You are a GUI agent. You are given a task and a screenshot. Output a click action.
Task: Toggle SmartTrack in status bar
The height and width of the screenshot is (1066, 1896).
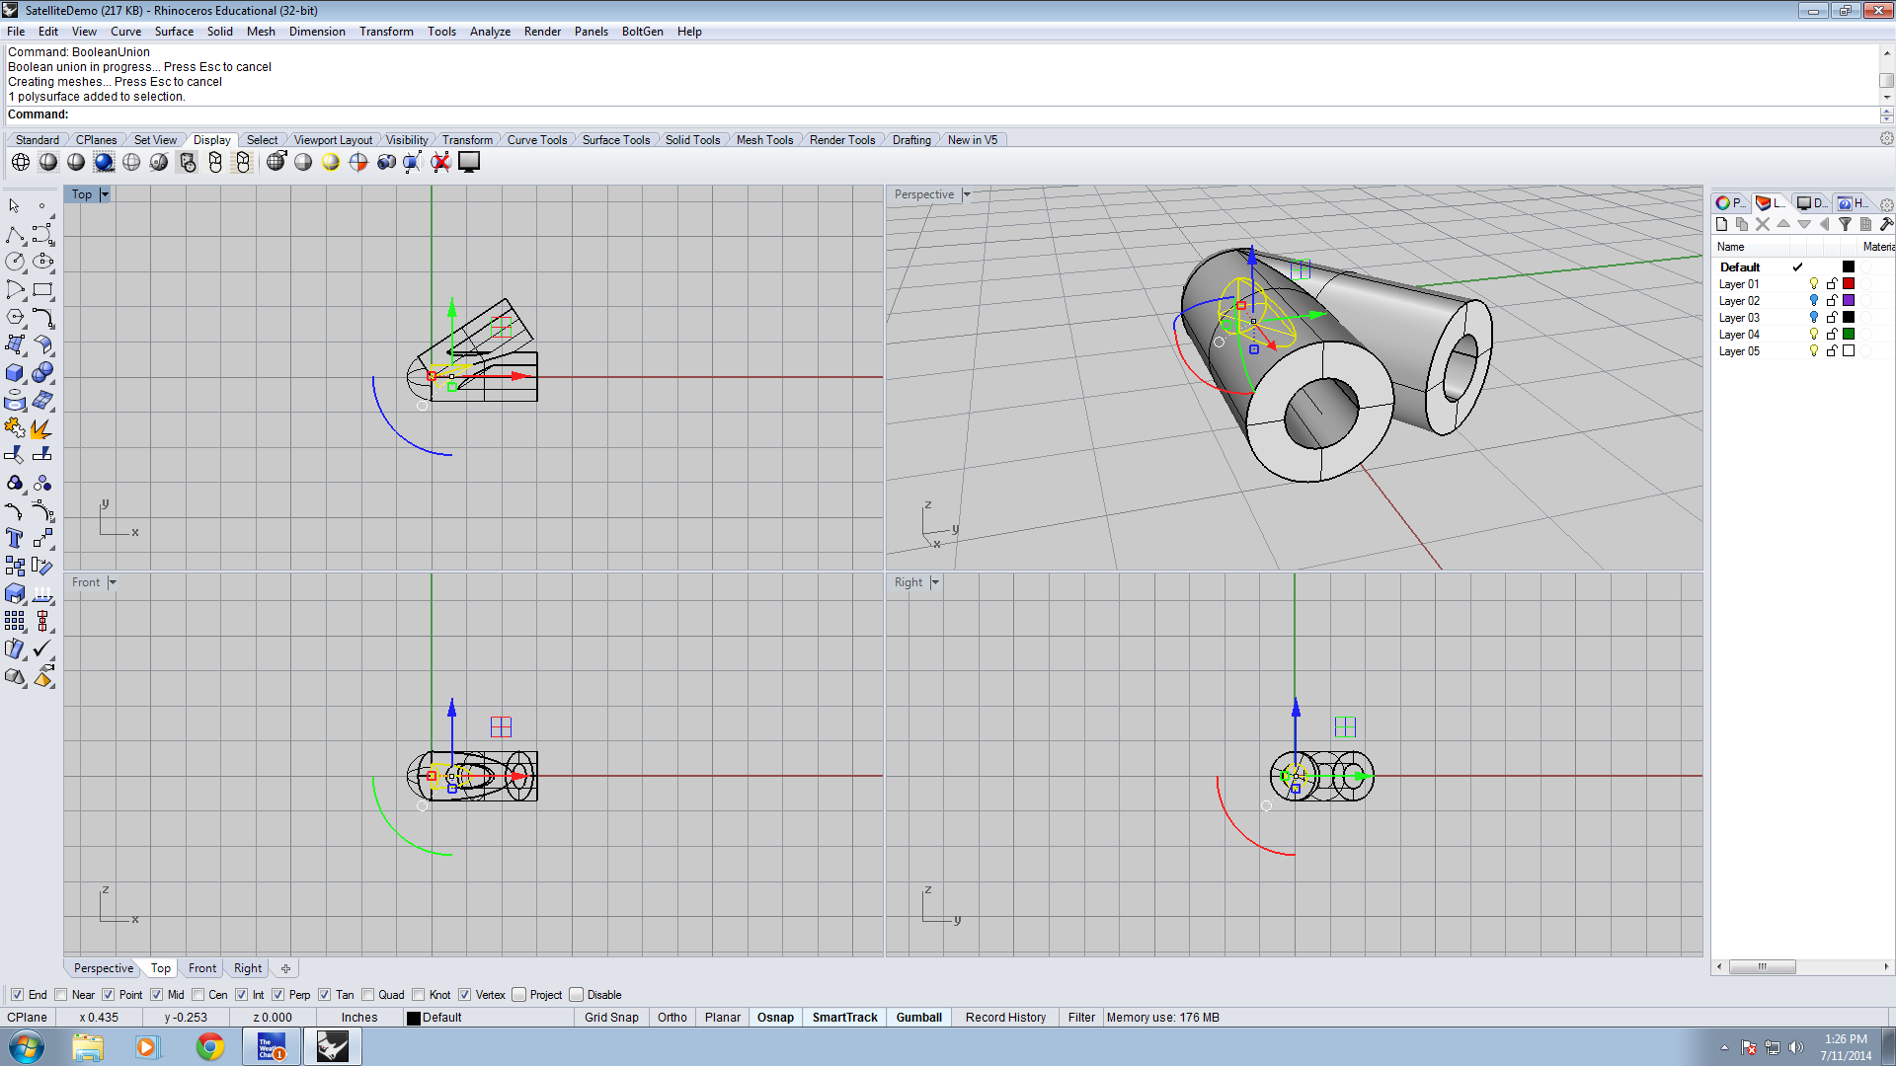pos(844,1018)
